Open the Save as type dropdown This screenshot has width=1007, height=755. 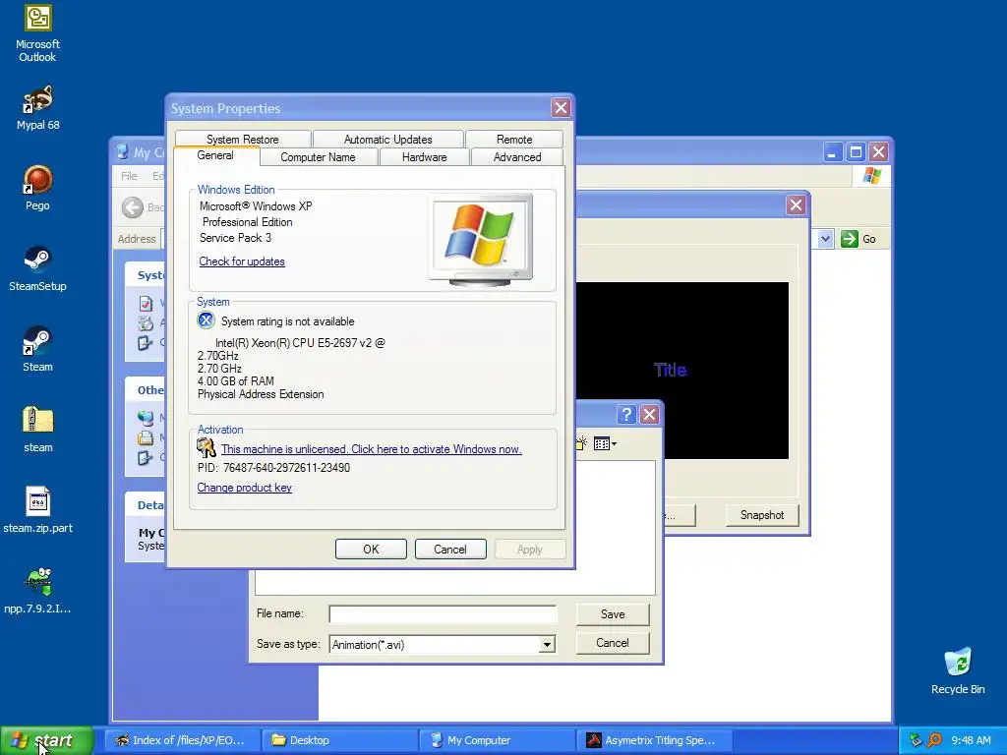pos(547,644)
